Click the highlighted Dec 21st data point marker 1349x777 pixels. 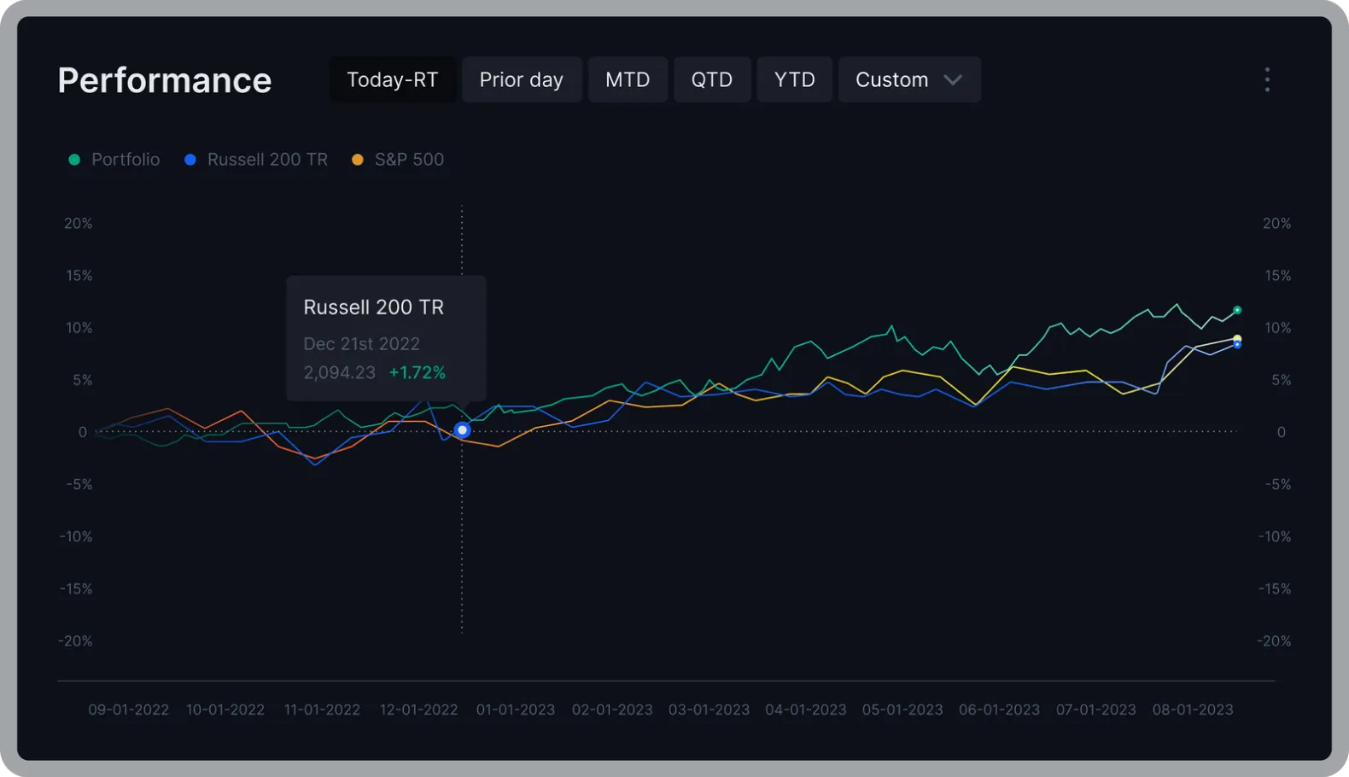pyautogui.click(x=462, y=430)
